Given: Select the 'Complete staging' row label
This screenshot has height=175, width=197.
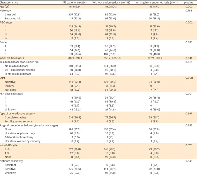Looking at the screenshot, I should pyautogui.click(x=15, y=117).
